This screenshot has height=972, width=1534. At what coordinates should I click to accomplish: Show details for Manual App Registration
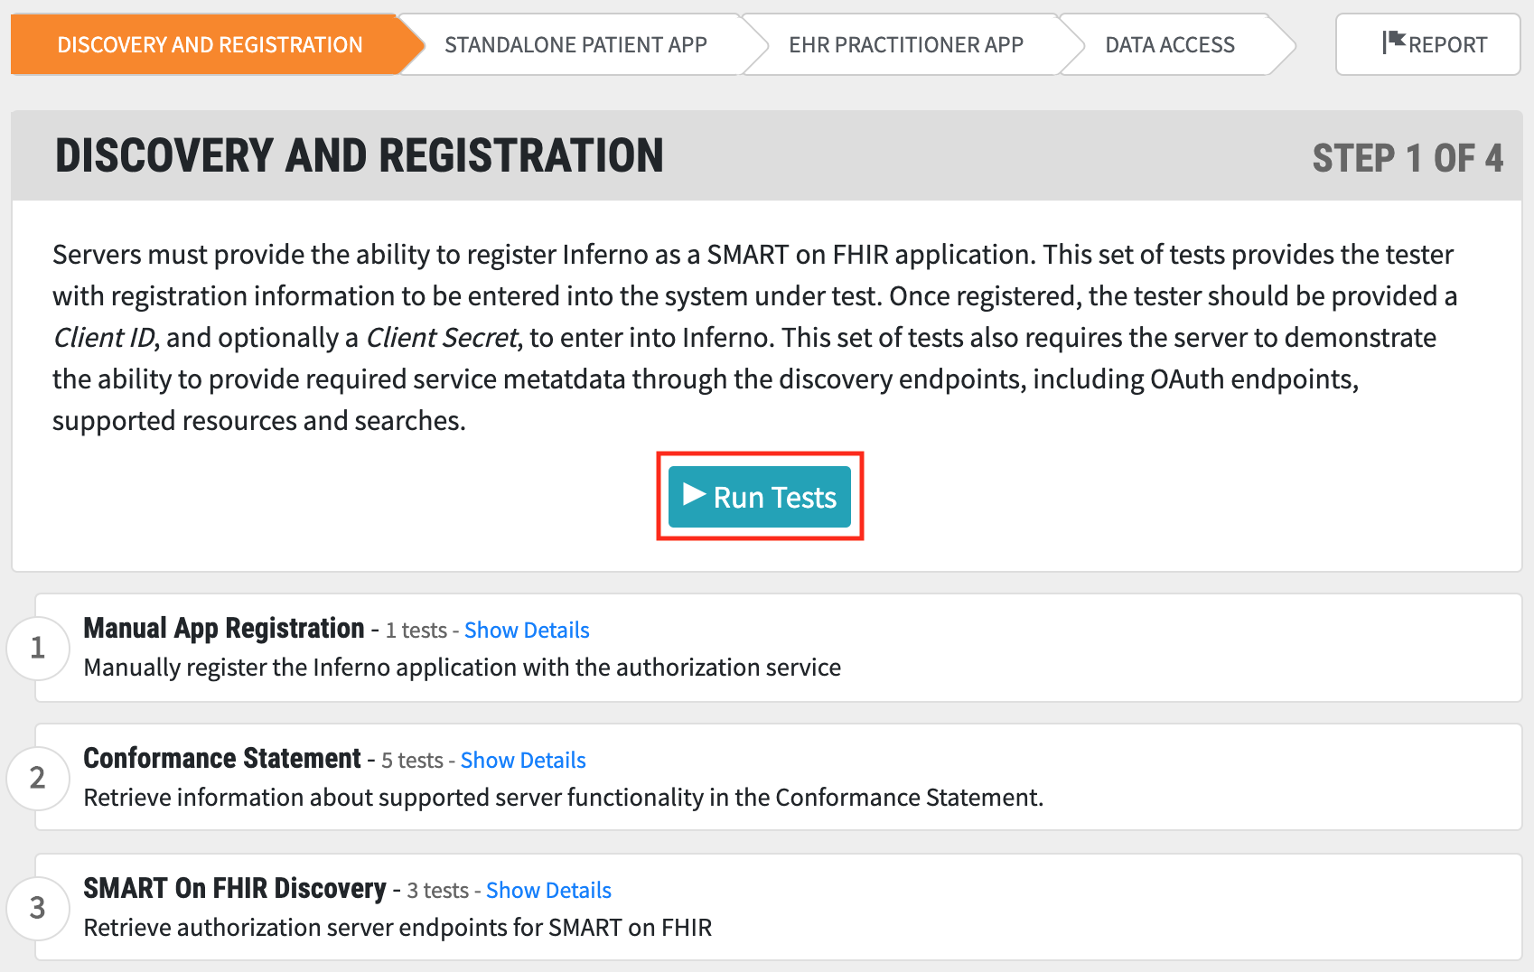527,631
